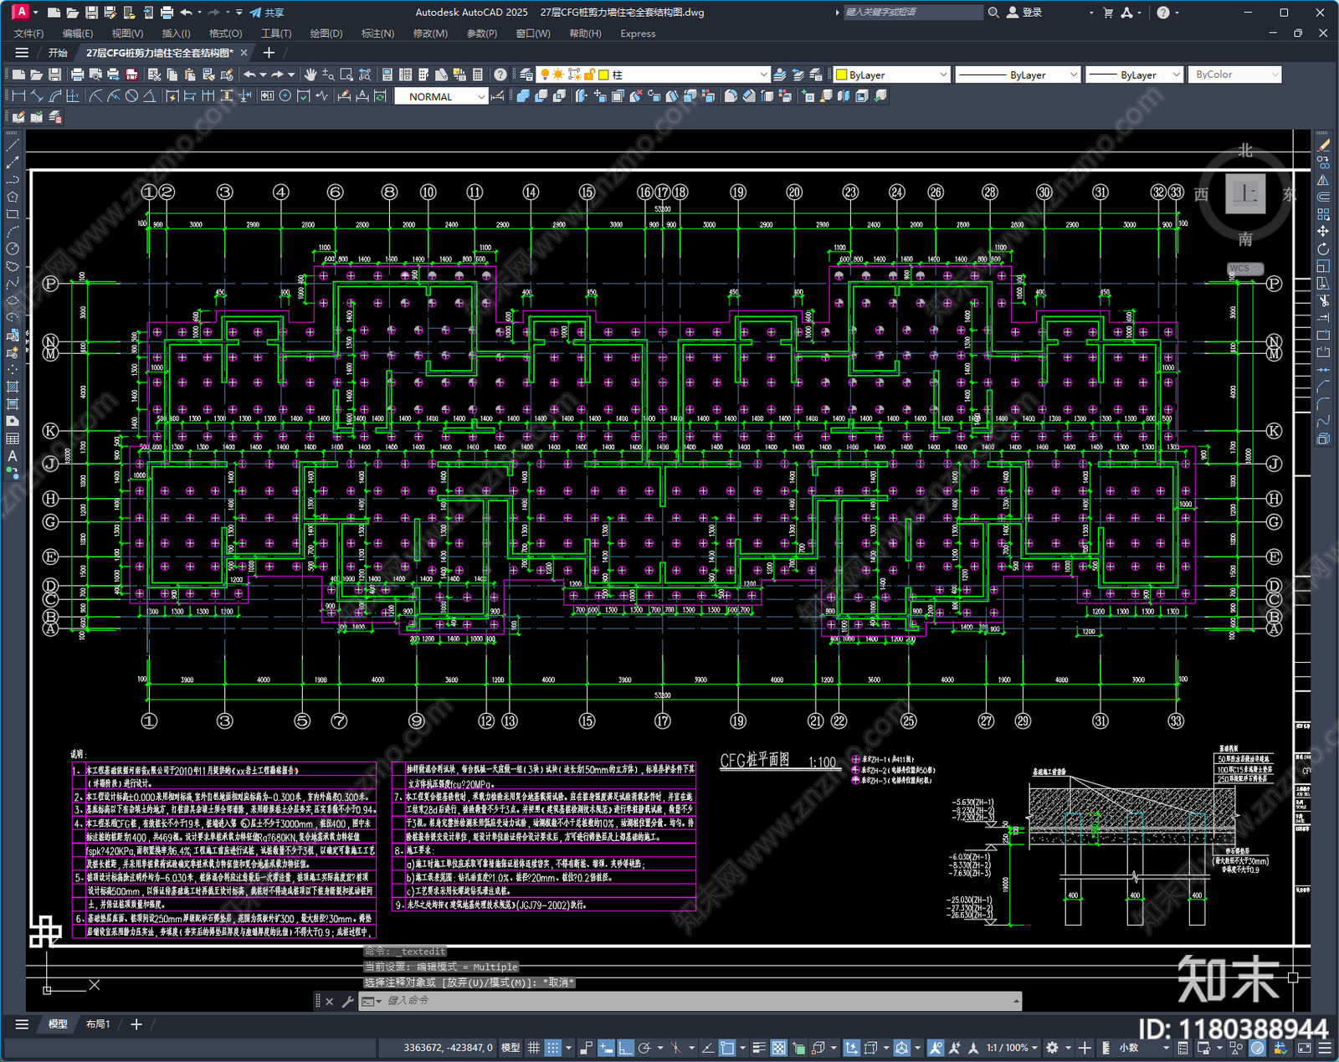
Task: Select the Pan hand tool
Action: coord(310,74)
